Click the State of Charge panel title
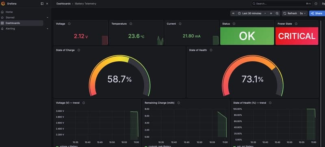Viewport: 325px width, 147px height. pos(65,50)
